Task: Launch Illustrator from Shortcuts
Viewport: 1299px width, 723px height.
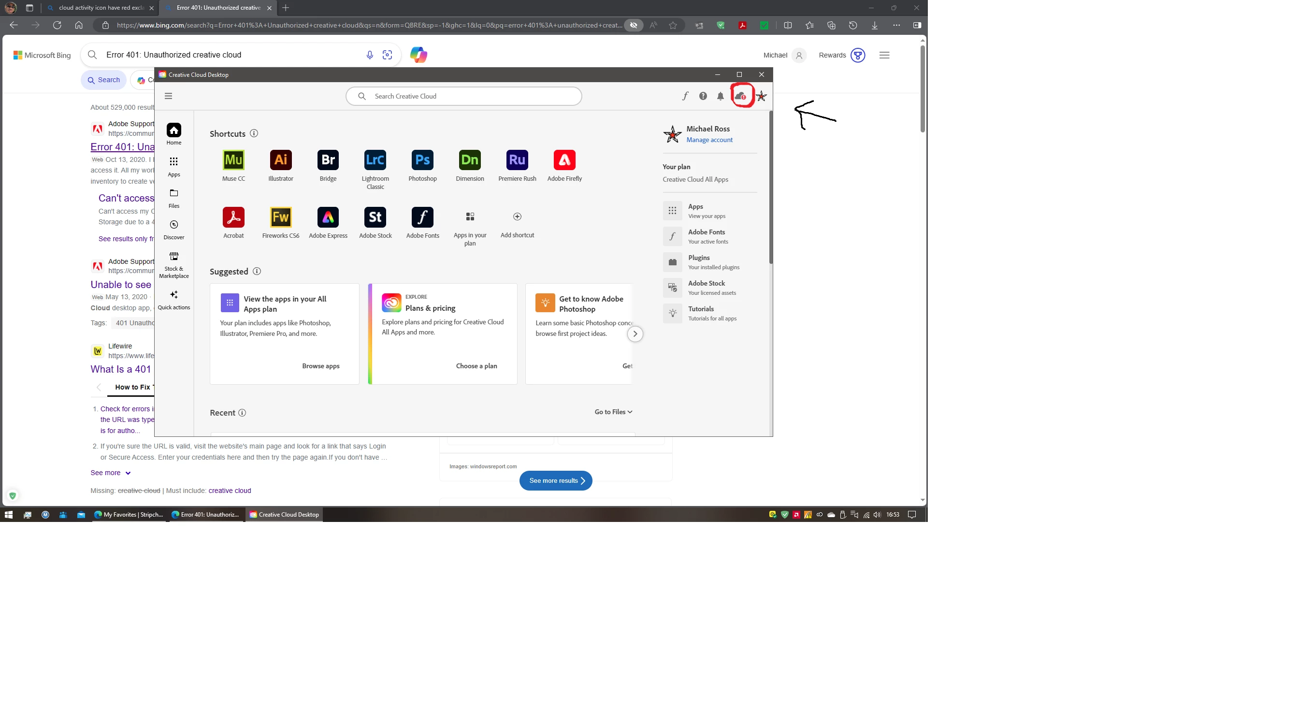Action: pos(280,160)
